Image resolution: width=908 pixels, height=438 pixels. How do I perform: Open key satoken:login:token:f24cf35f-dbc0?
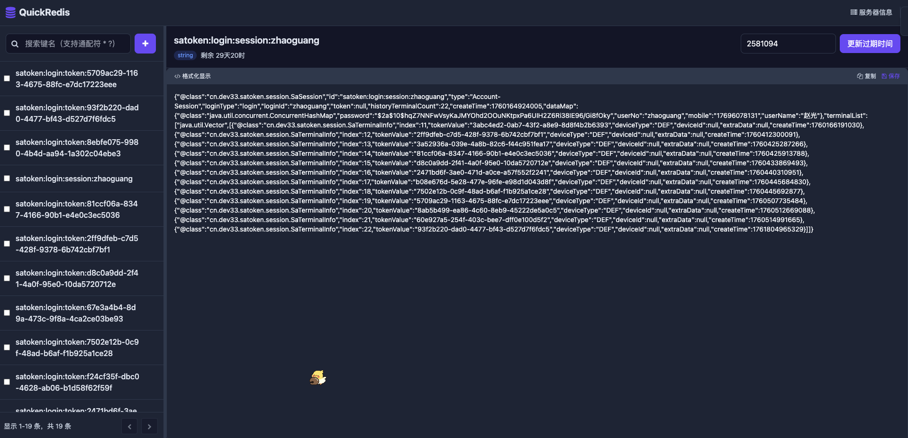[77, 382]
